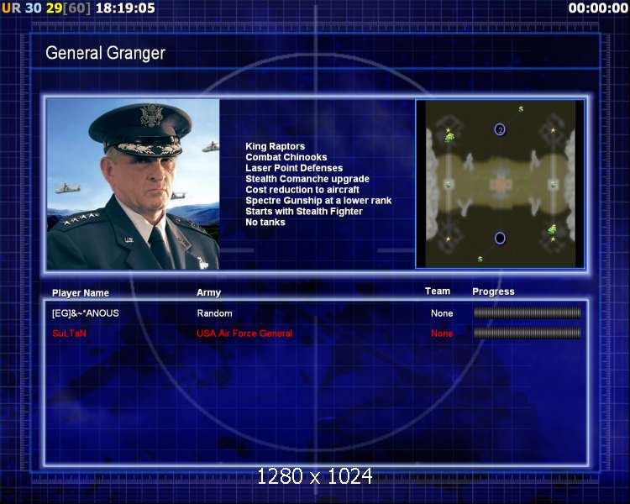630x504 pixels.
Task: Click the Combat Chinooks ability line
Action: (x=286, y=157)
